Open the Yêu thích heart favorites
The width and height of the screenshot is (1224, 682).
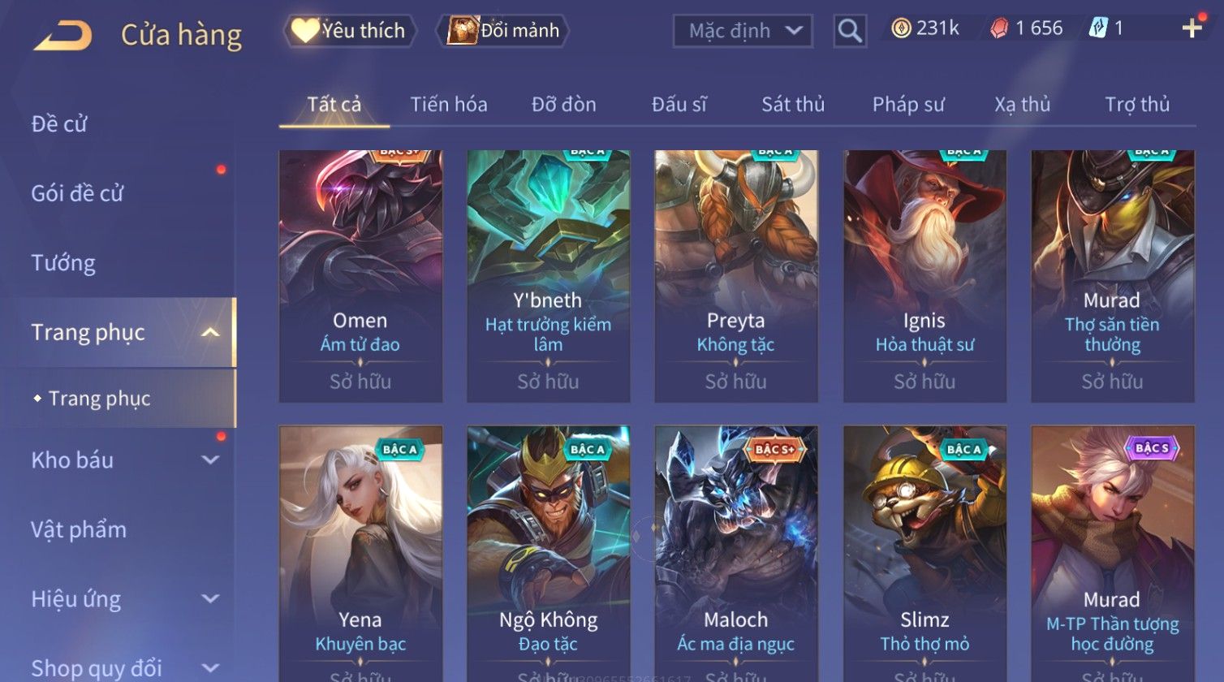coord(304,31)
